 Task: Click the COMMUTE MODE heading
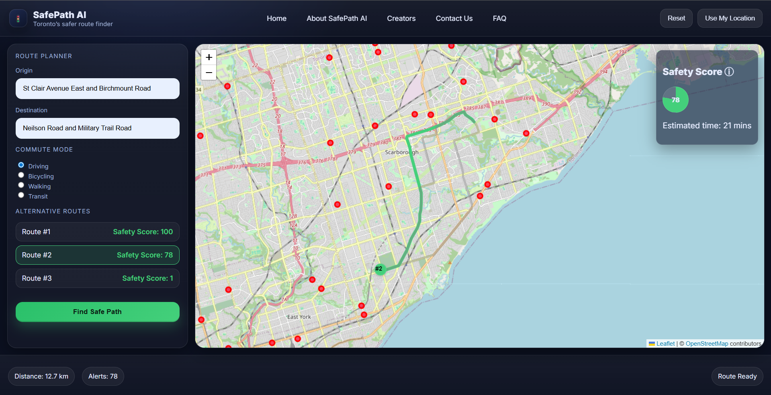(x=44, y=150)
